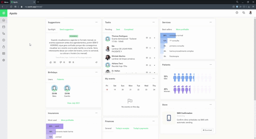Open the home icon in the sidebar

point(4,20)
